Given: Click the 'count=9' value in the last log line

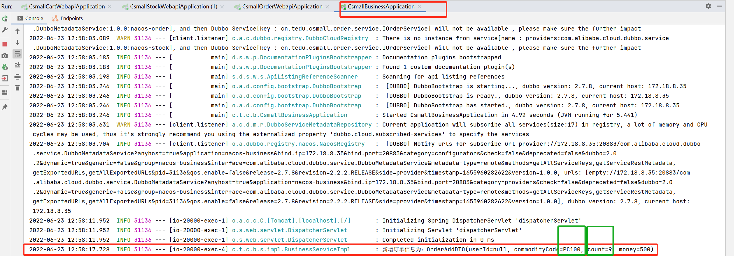Looking at the screenshot, I should [x=600, y=249].
